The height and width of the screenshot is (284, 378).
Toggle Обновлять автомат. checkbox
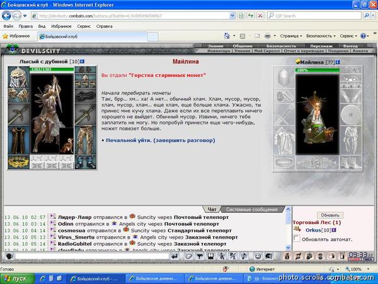pyautogui.click(x=297, y=239)
